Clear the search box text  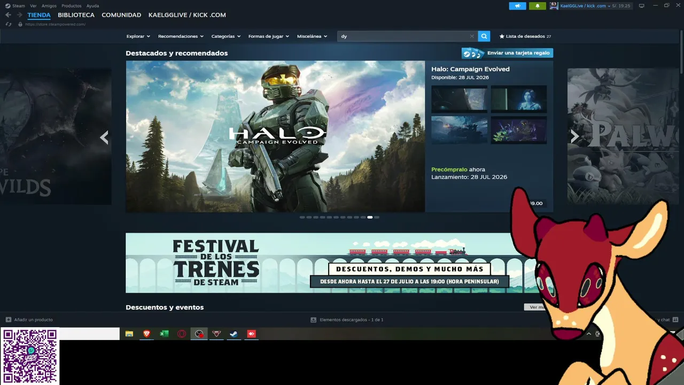tap(472, 36)
